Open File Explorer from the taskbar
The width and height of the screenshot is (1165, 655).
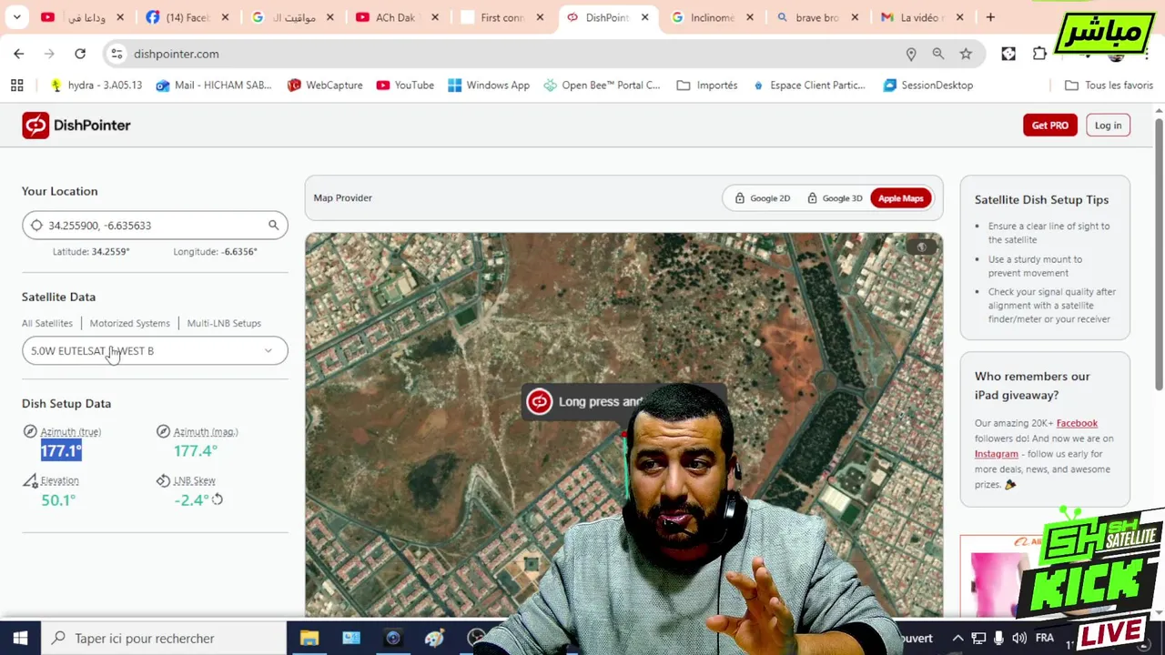309,638
